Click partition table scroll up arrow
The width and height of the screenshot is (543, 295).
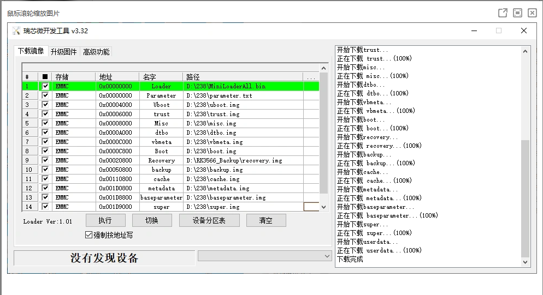[x=323, y=68]
